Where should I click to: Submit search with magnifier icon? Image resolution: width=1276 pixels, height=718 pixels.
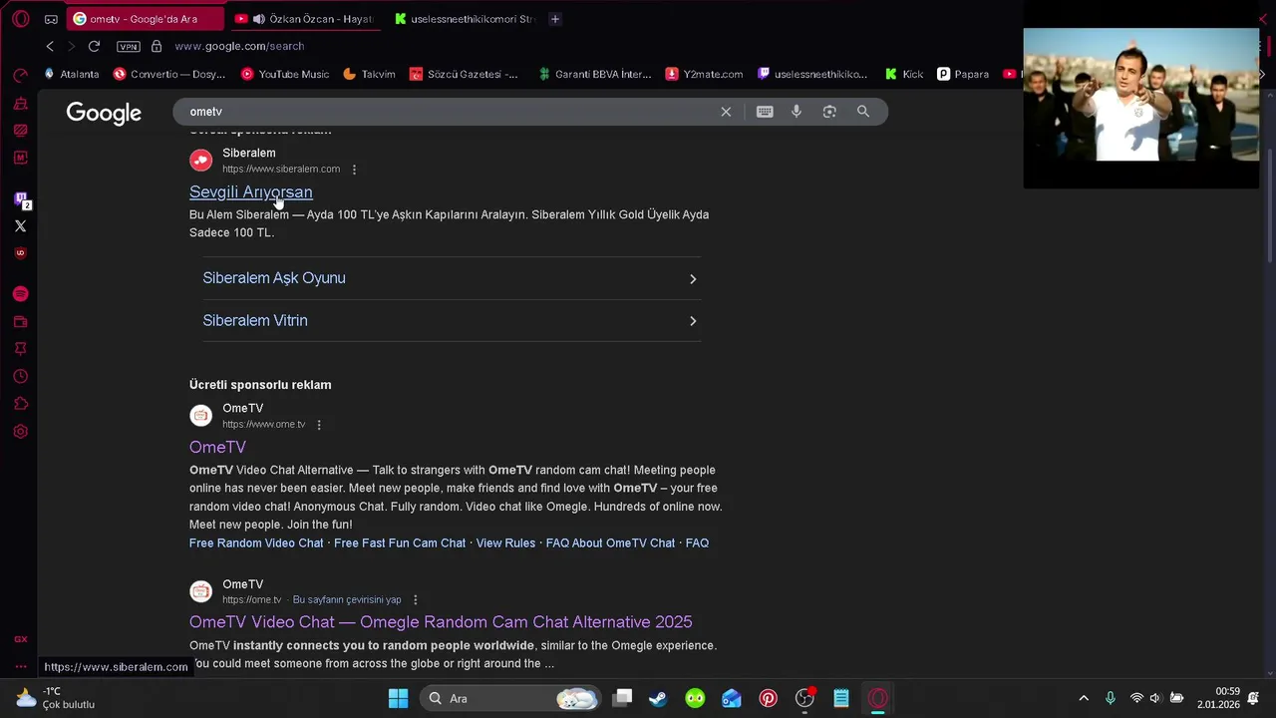[863, 112]
